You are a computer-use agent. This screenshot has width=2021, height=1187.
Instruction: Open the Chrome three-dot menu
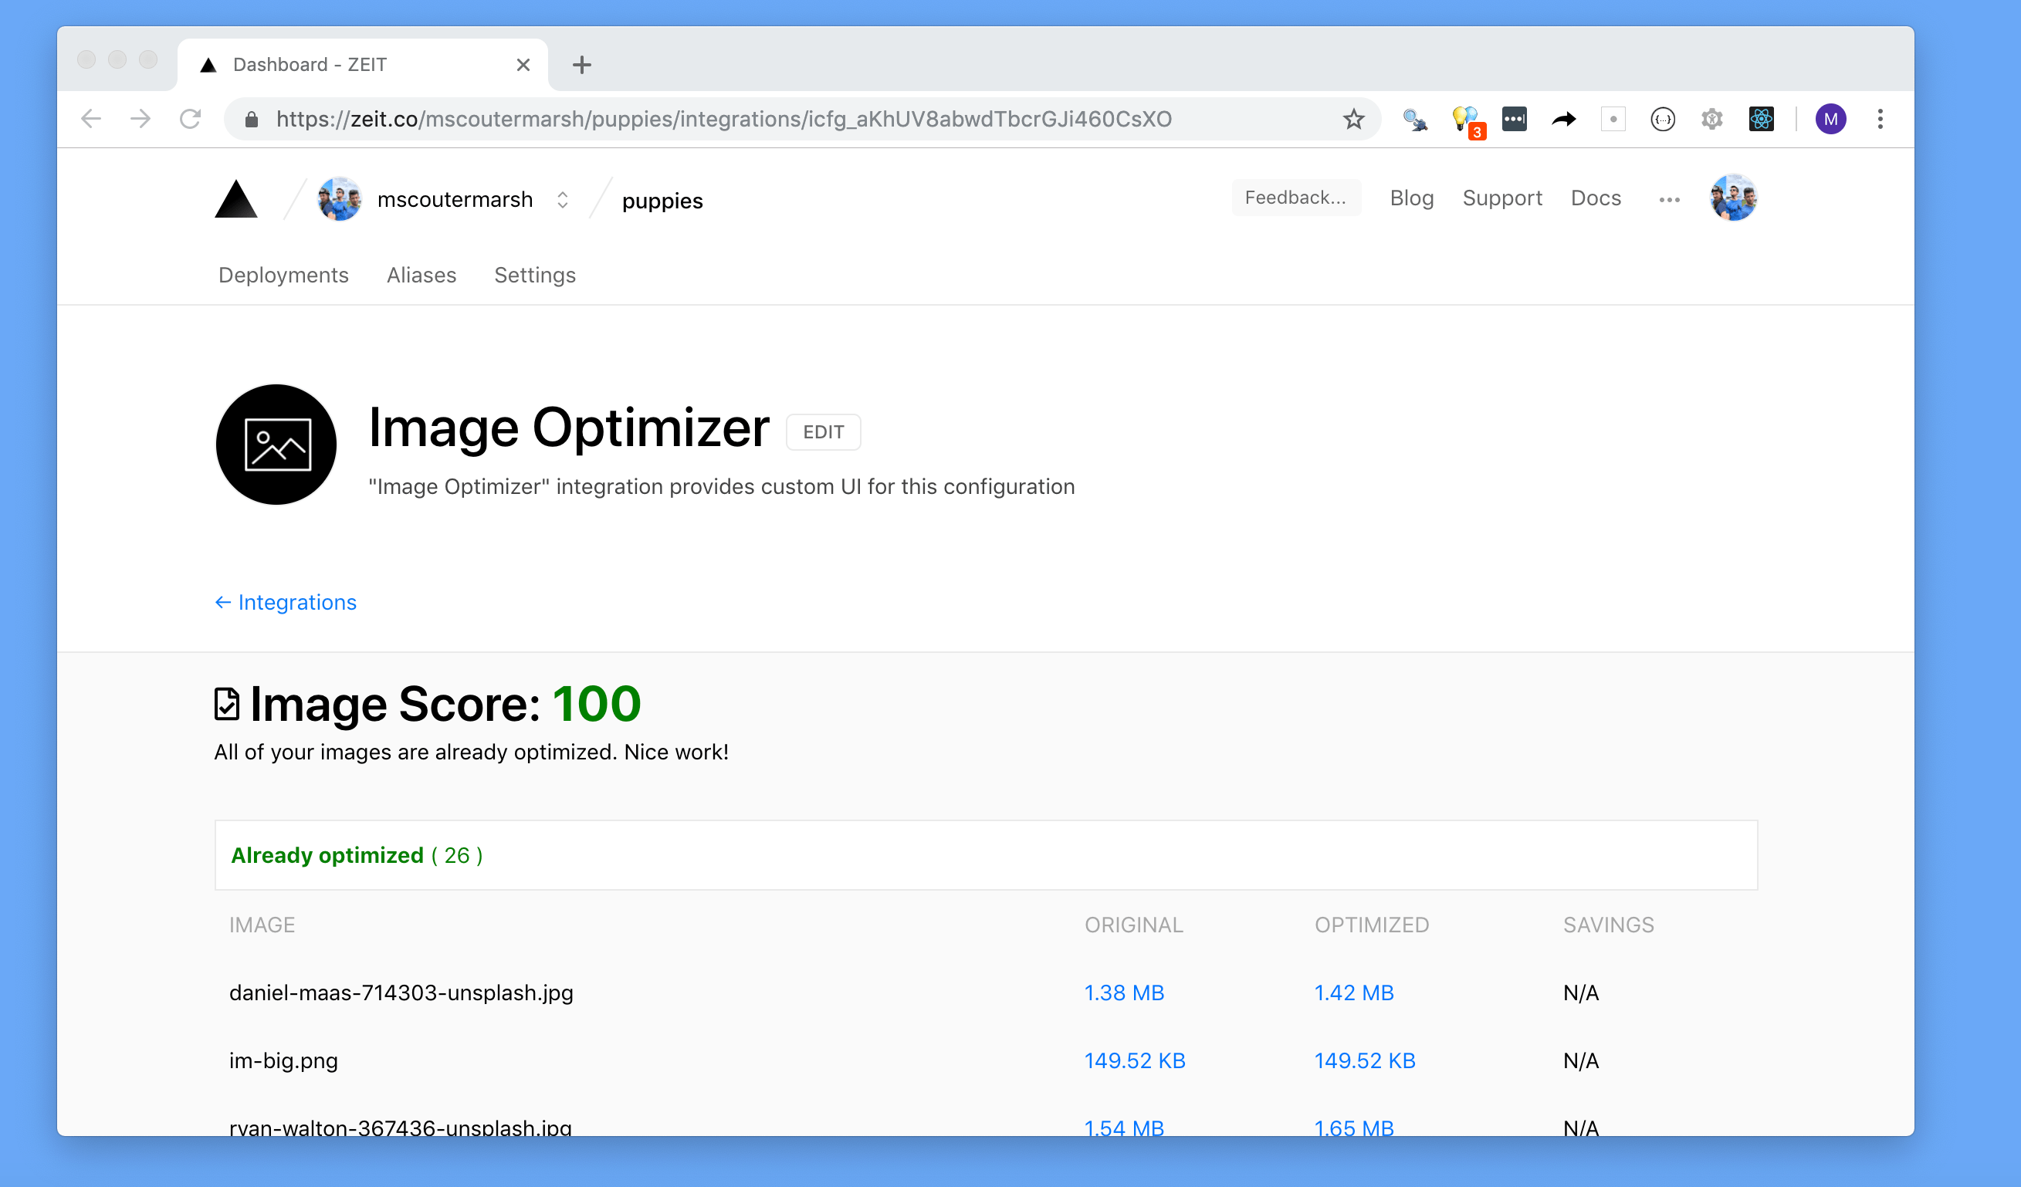[1880, 120]
